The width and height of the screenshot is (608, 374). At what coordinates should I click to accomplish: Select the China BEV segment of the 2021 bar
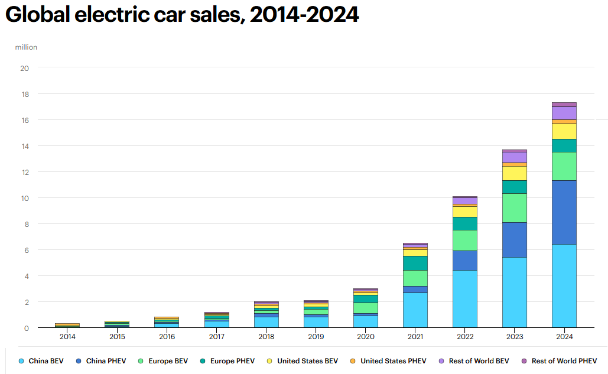(x=415, y=310)
